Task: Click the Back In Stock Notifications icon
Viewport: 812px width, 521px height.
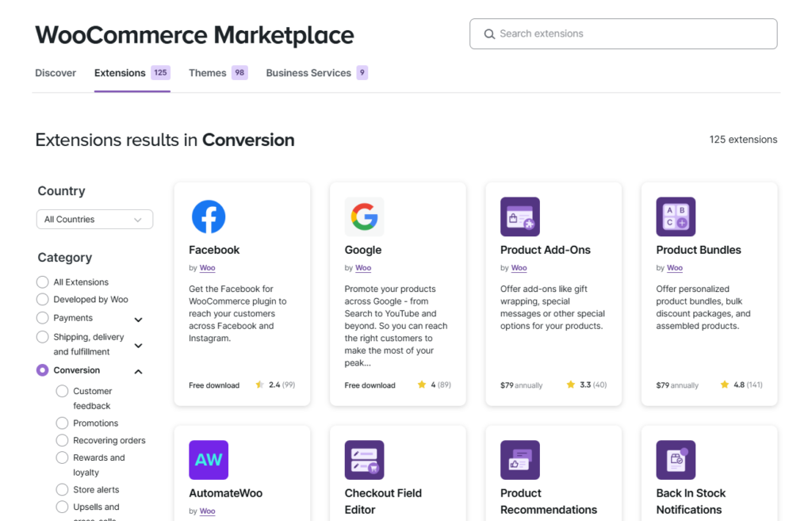Action: 676,460
